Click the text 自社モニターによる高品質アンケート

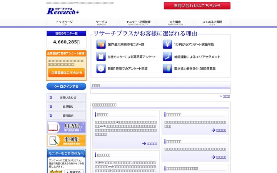click(132, 57)
